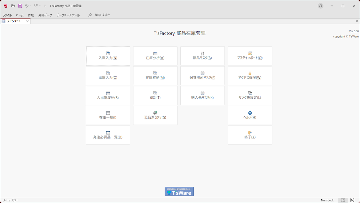Viewport: 360px width, 203px height.
Task: Open the ファイル menu
Action: click(7, 15)
